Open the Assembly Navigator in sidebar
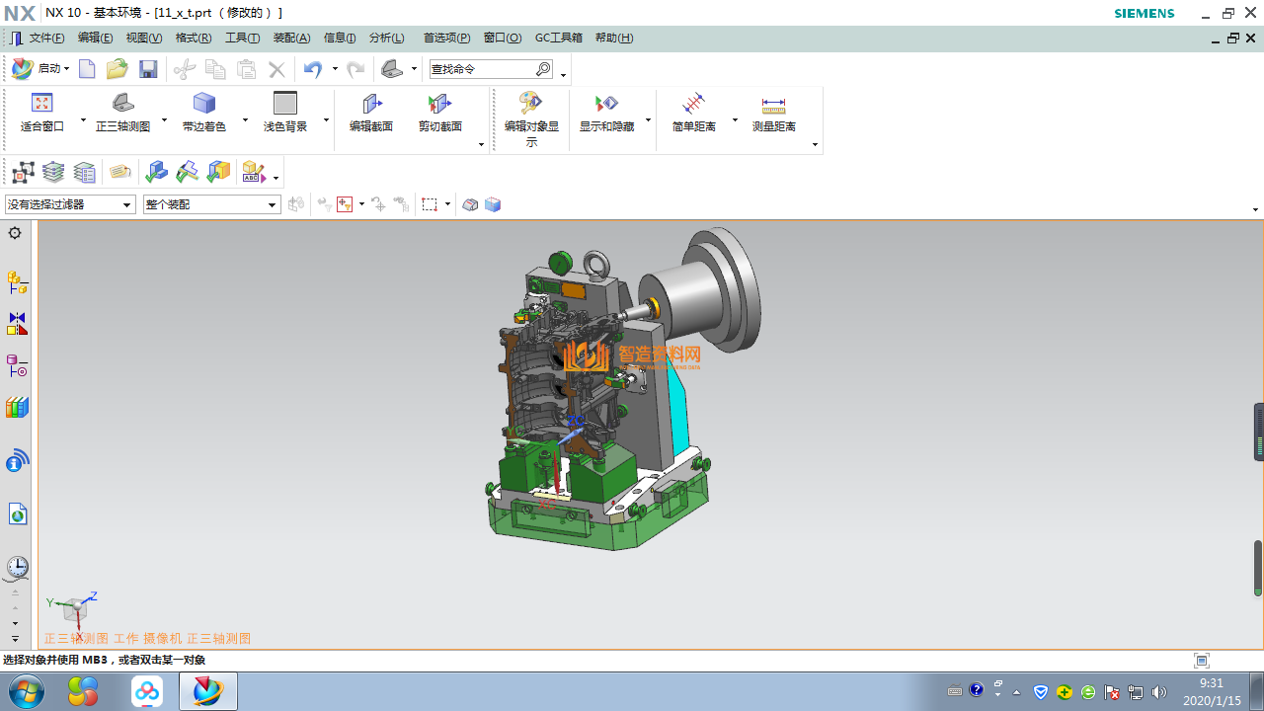Viewport: 1264px width, 711px height. [x=17, y=283]
